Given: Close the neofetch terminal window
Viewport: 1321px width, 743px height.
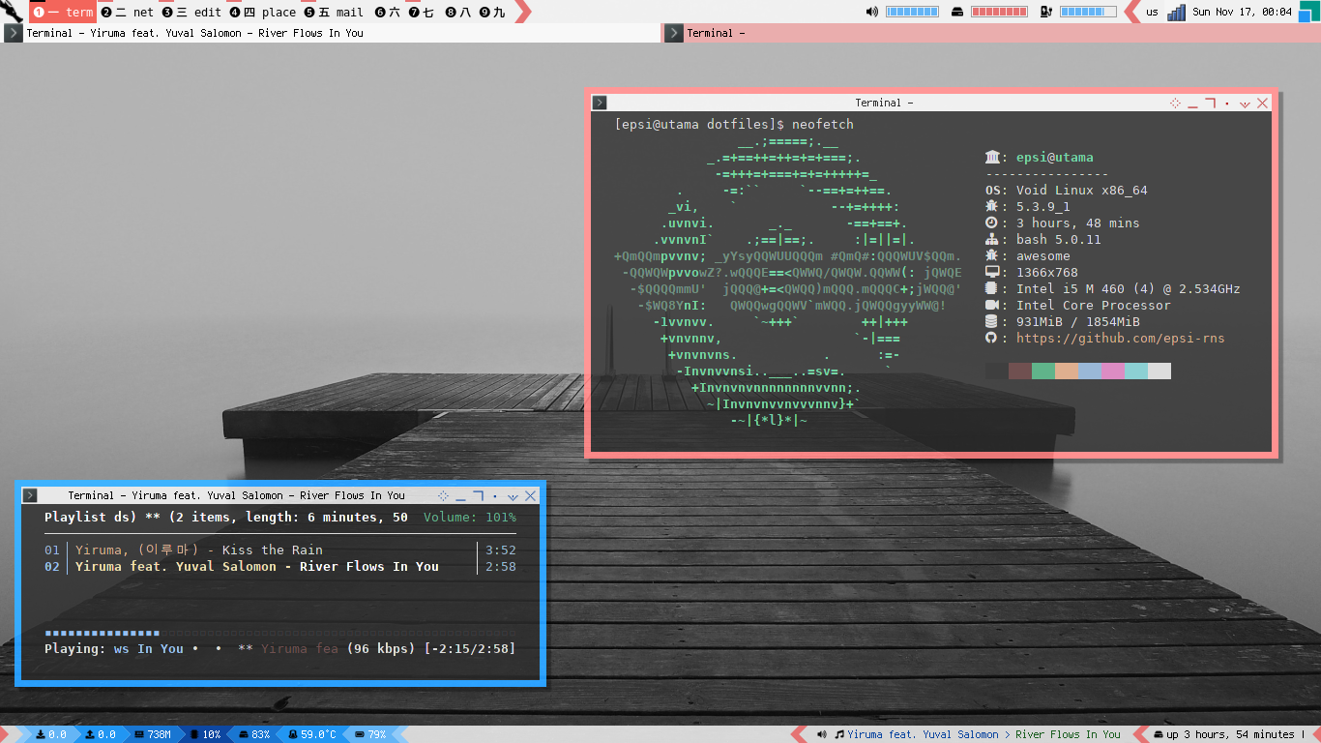Looking at the screenshot, I should click(x=1262, y=103).
